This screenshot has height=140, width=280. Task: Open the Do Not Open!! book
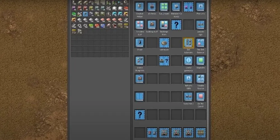200,97
